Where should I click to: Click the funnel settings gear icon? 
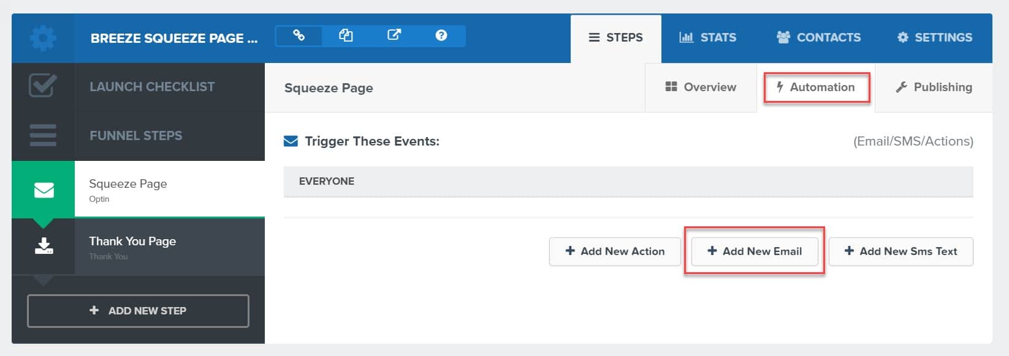(x=43, y=38)
